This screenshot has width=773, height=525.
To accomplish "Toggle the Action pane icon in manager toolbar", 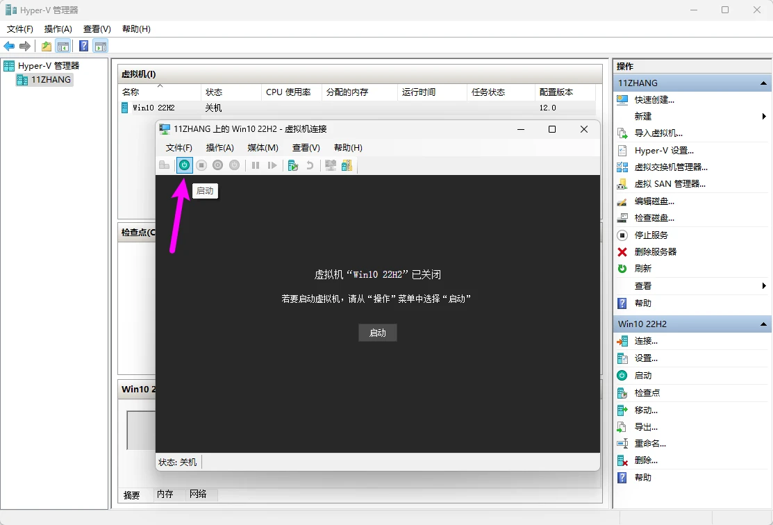I will 101,47.
